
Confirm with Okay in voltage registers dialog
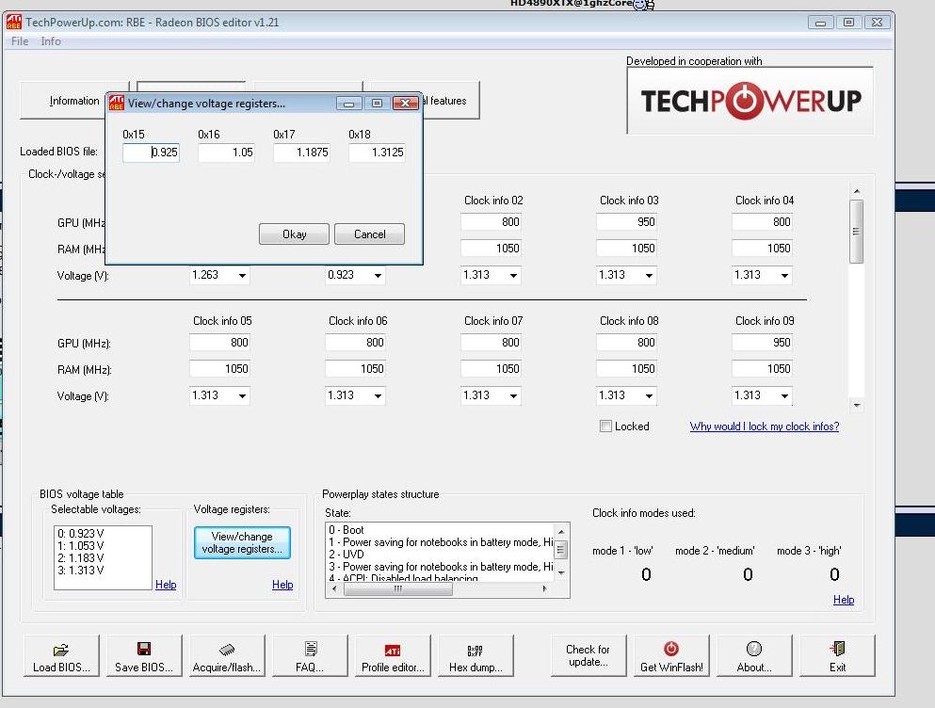294,233
